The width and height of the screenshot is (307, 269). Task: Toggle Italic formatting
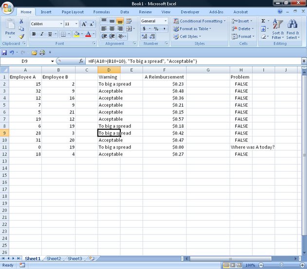coord(42,34)
